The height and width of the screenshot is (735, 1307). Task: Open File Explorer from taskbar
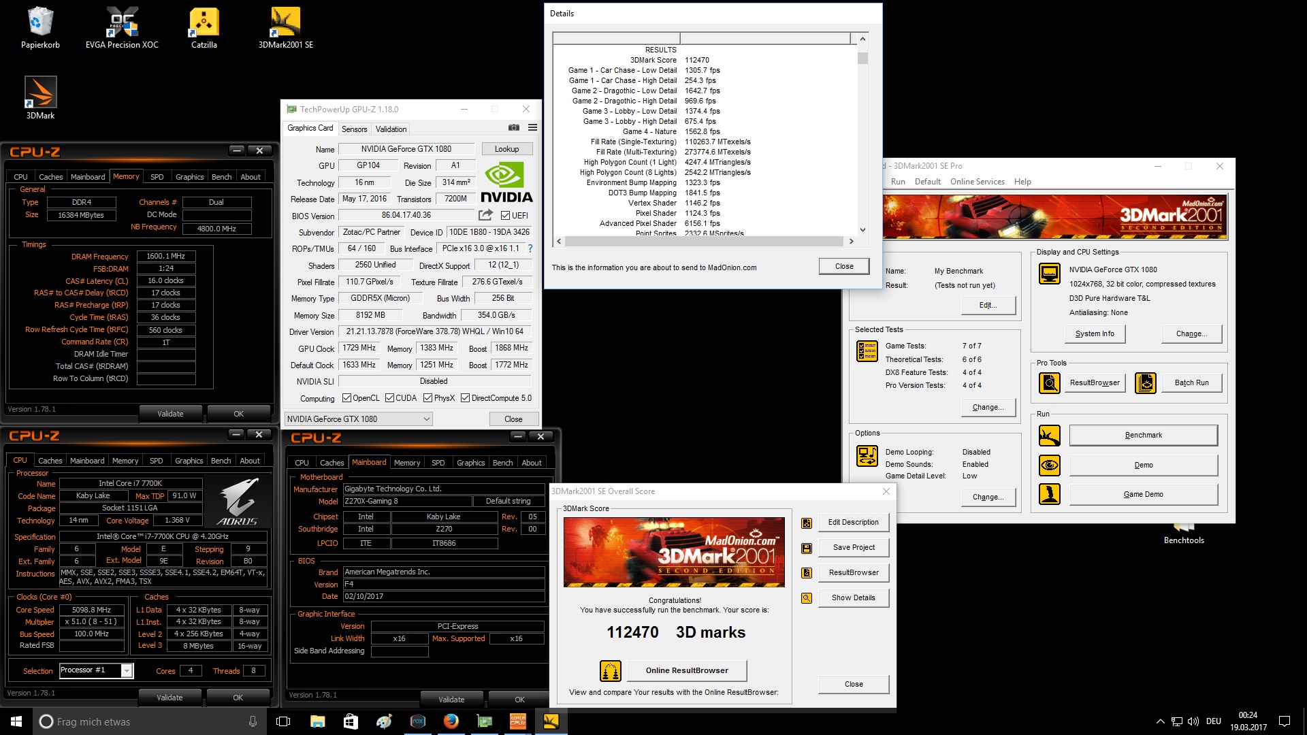317,721
